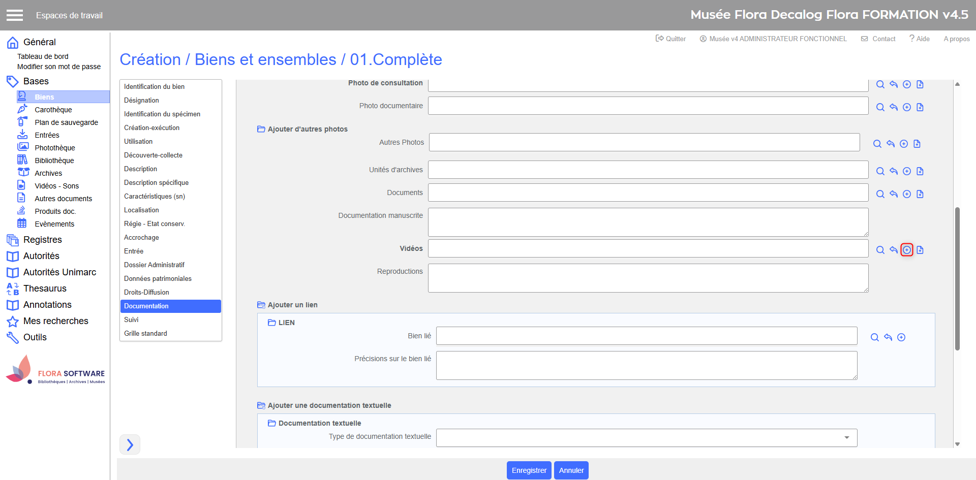This screenshot has height=480, width=976.
Task: Collapse the Ajouter un lien group
Action: [x=261, y=305]
